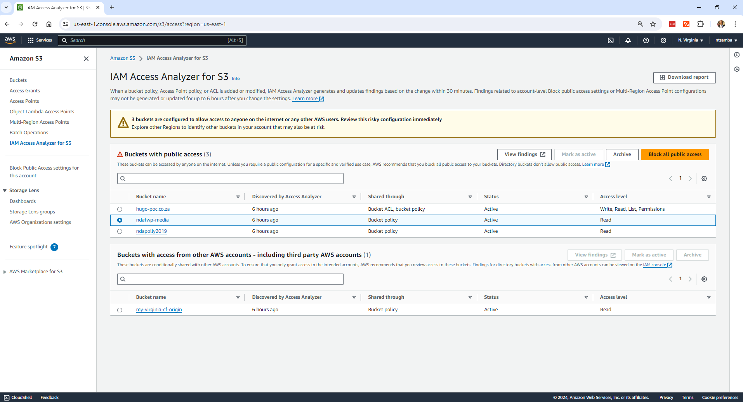Viewport: 743px width, 402px height.
Task: Open the notifications bell icon
Action: click(x=628, y=40)
